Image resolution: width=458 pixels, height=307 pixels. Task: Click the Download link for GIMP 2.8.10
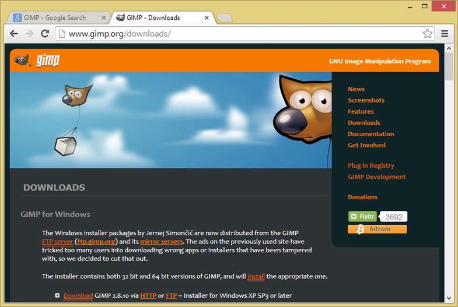(x=78, y=295)
